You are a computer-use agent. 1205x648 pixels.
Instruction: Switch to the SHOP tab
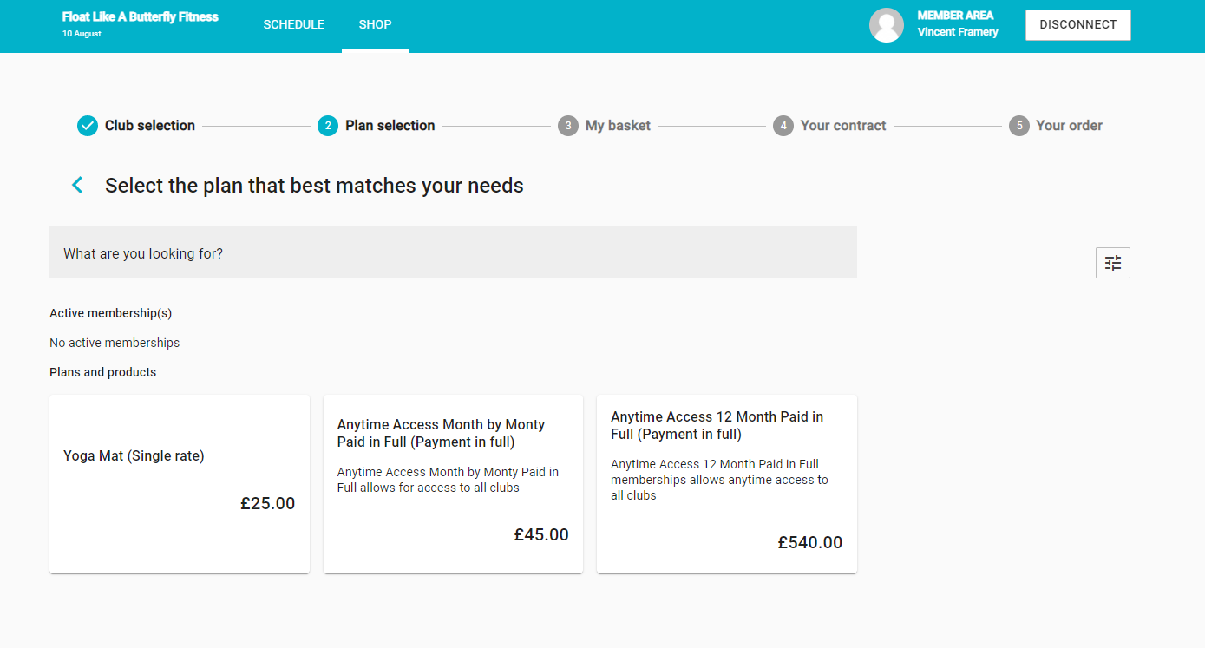(x=375, y=25)
